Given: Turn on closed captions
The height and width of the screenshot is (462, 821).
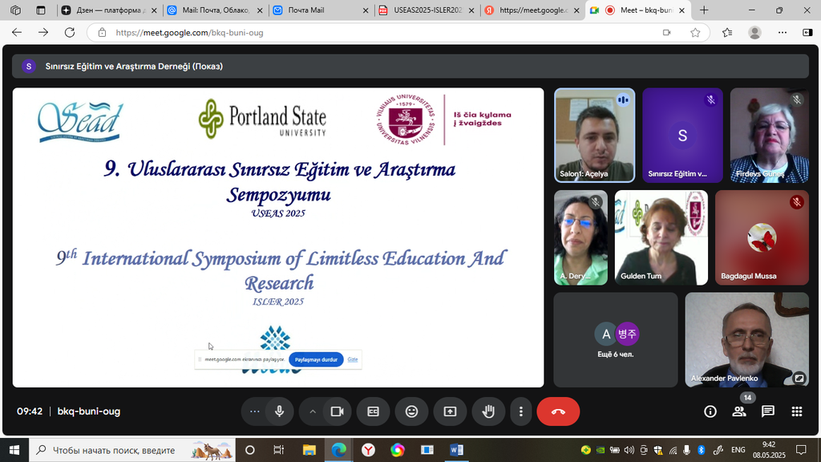Looking at the screenshot, I should 373,411.
